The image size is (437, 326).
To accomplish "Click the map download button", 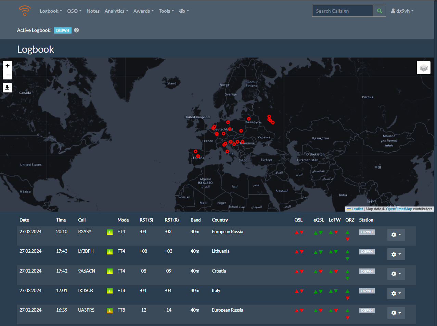I will (x=8, y=88).
